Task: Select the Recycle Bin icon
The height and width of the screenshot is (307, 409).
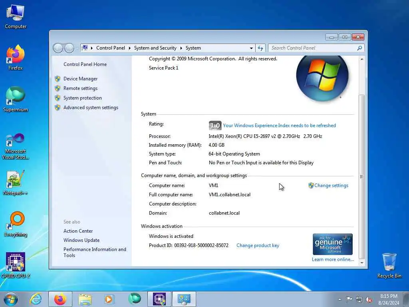Action: click(389, 265)
